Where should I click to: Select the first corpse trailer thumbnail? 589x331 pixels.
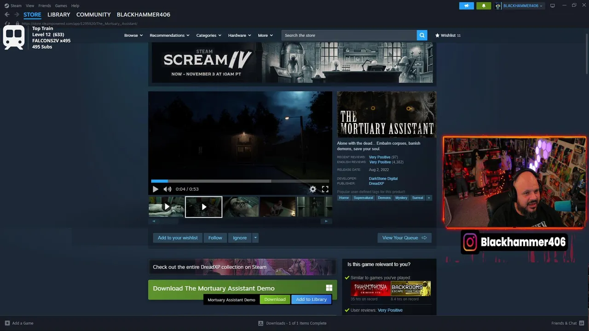166,207
